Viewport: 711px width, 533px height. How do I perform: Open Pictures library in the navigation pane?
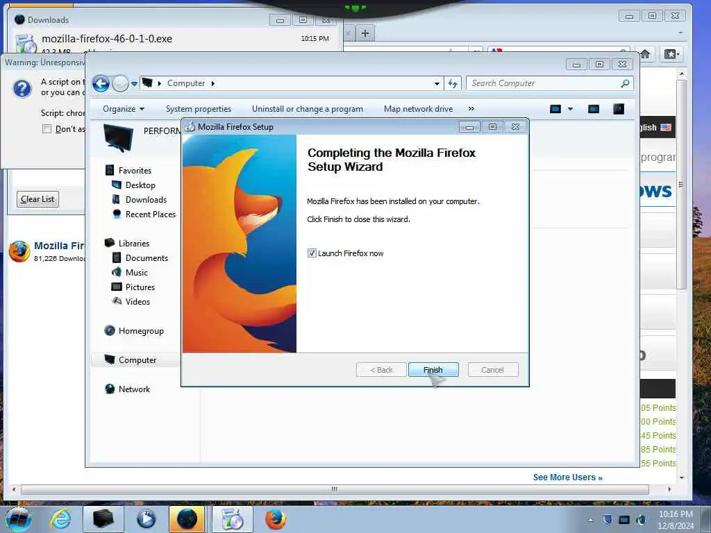(x=140, y=287)
